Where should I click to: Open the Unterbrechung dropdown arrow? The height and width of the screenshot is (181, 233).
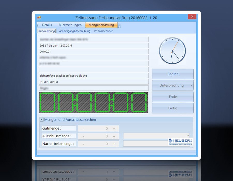(x=192, y=85)
